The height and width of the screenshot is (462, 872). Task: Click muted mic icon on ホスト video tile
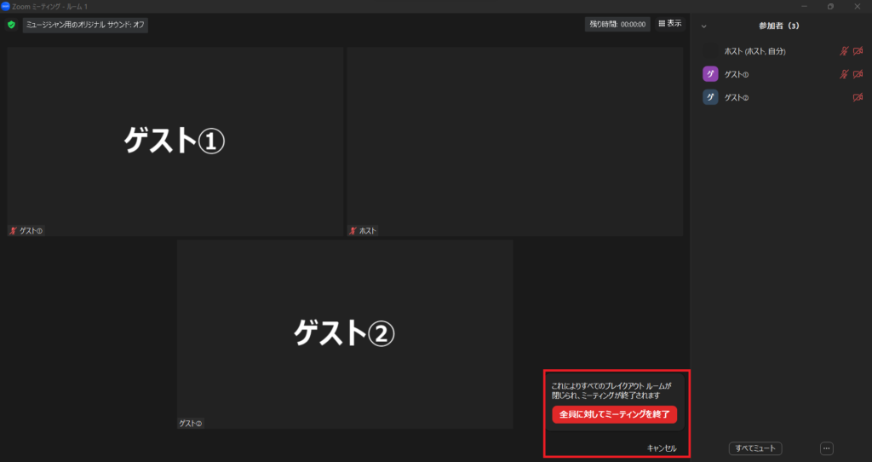[x=353, y=231]
